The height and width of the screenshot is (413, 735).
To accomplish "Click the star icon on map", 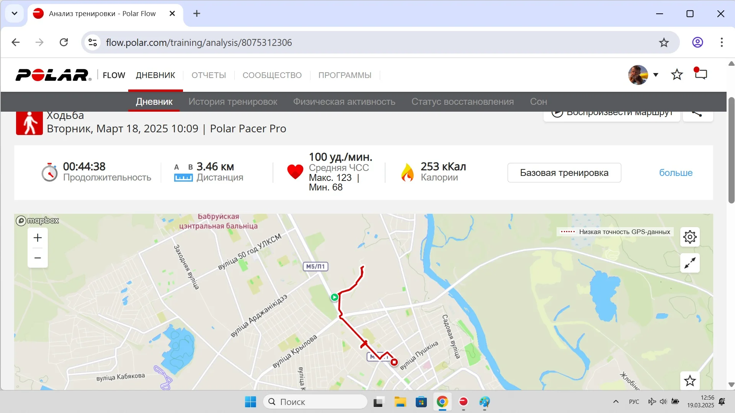I will coord(690,381).
